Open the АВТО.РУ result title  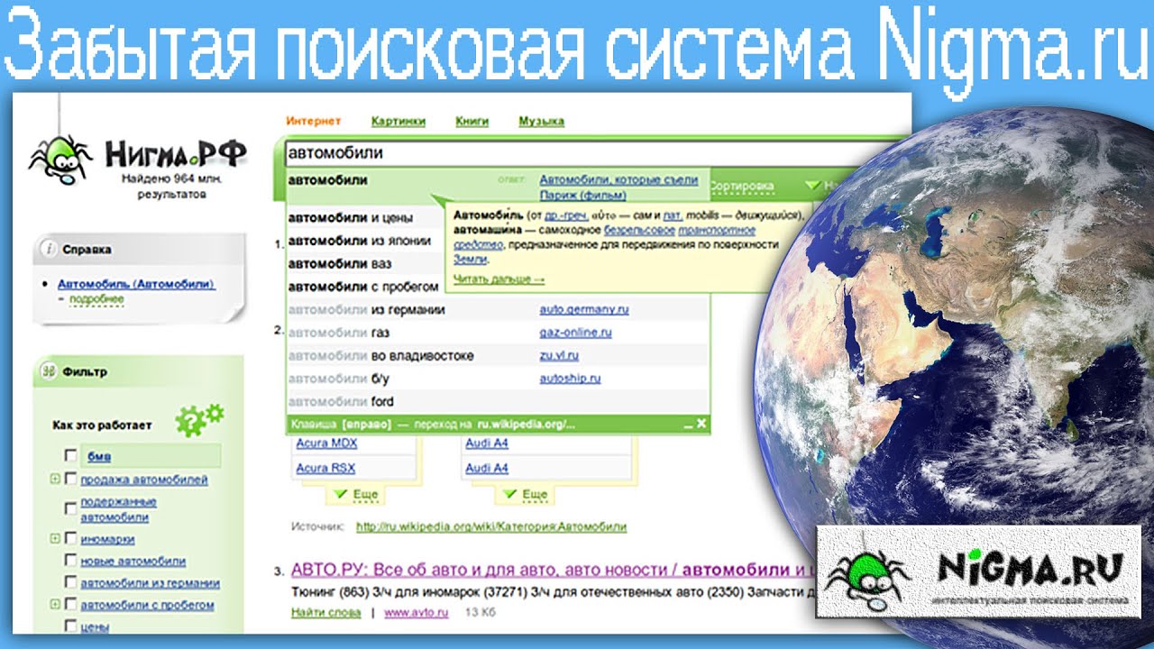point(552,571)
